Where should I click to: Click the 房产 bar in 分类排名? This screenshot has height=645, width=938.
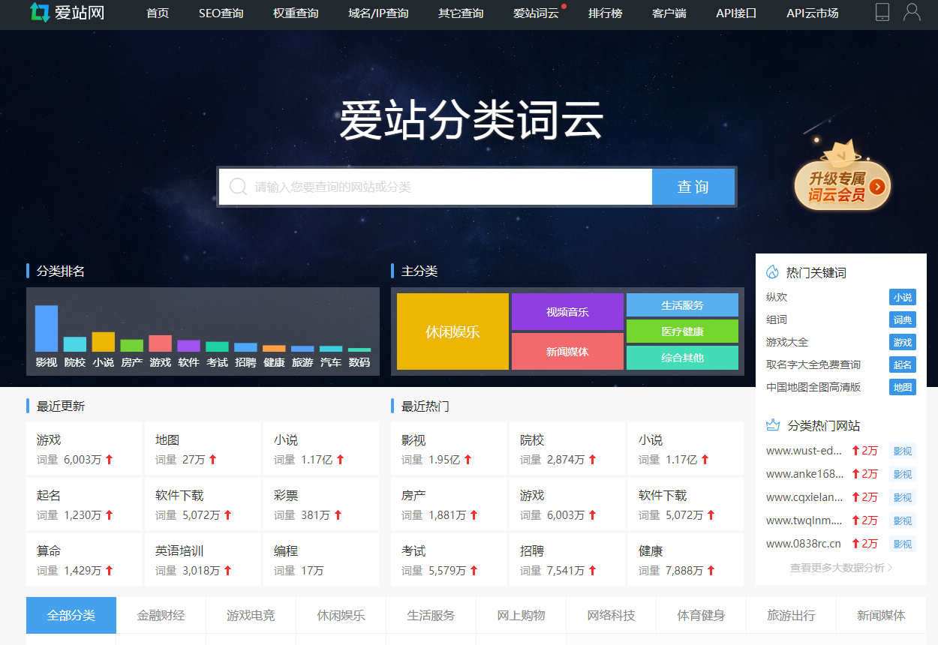[x=132, y=346]
